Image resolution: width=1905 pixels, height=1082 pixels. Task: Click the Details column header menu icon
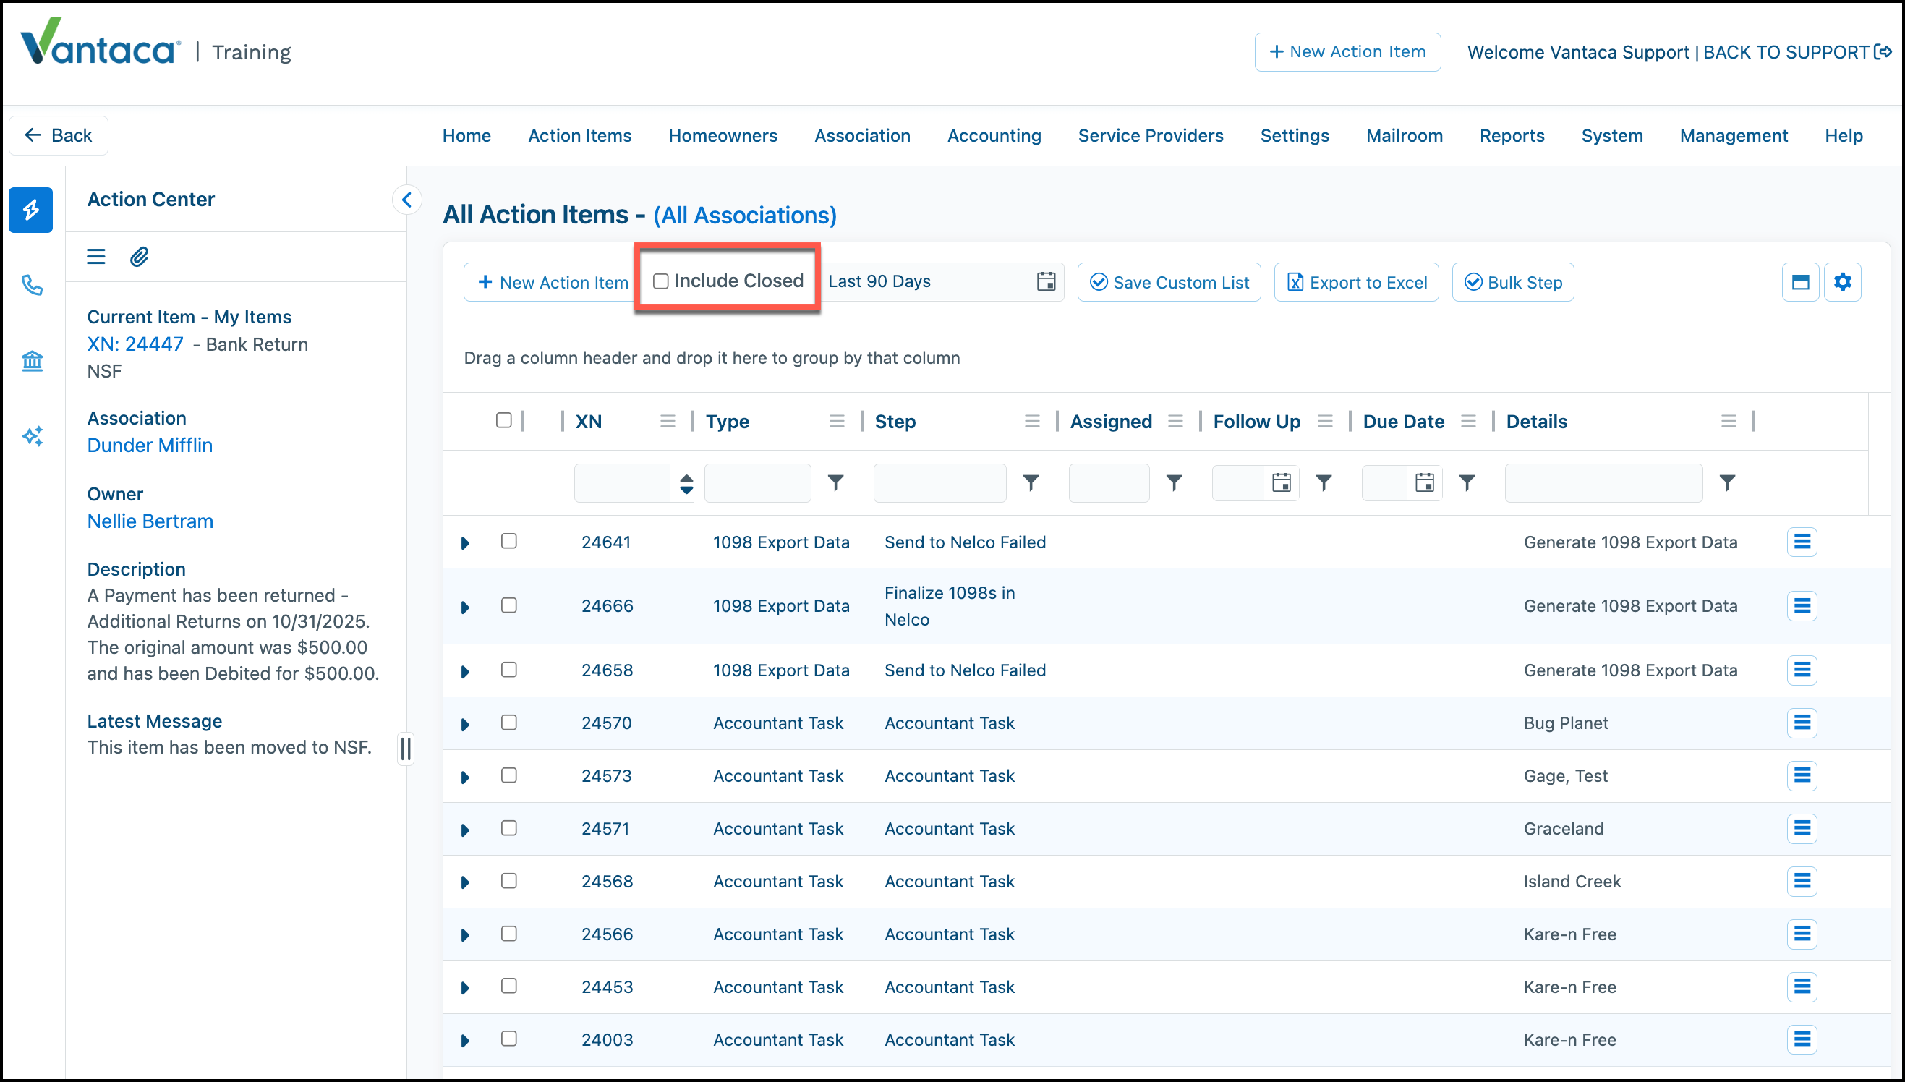coord(1729,422)
